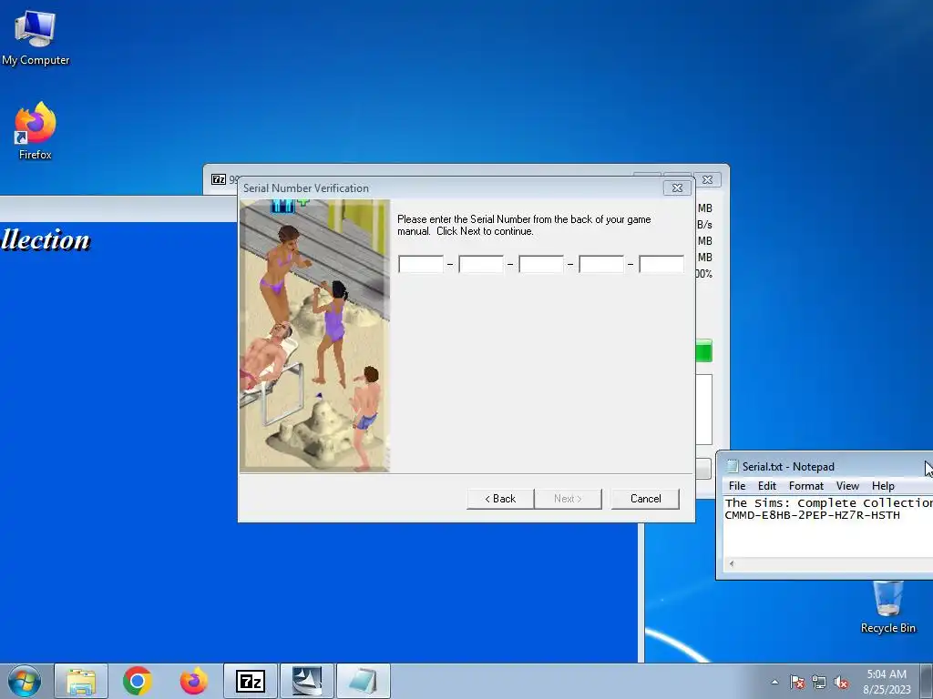Switch to the 7-Zip taskbar window
Viewport: 933px width, 699px height.
251,681
